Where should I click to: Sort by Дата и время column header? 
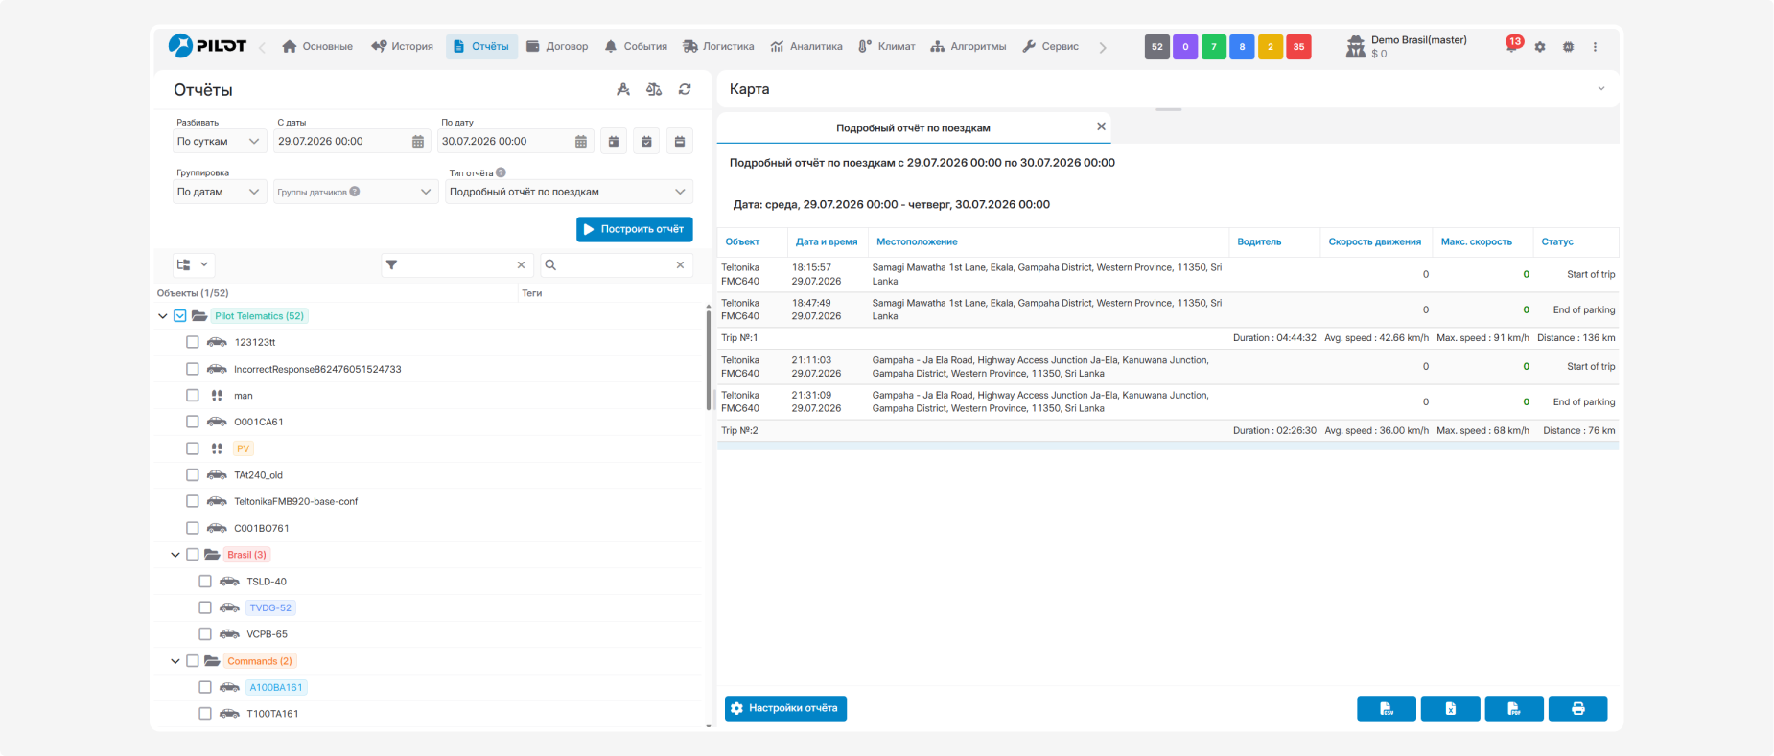pyautogui.click(x=827, y=242)
